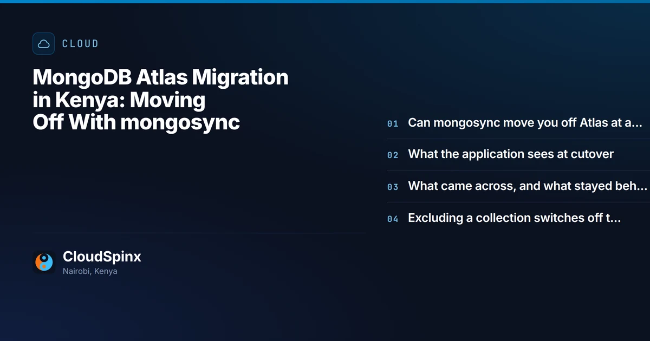Click the CloudSpinx logo icon
The height and width of the screenshot is (341, 650).
coord(44,262)
